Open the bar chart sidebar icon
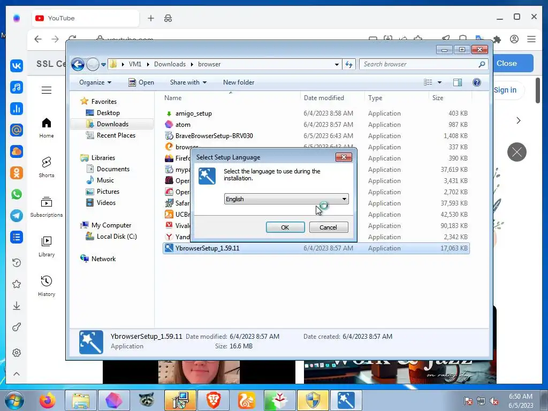 [17, 109]
